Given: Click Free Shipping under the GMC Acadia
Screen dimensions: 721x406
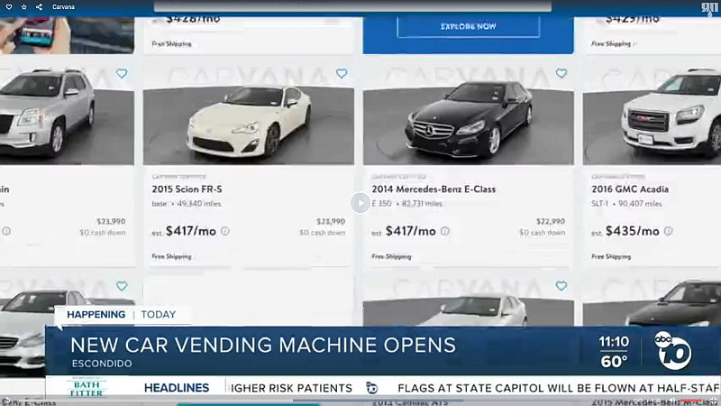Looking at the screenshot, I should (611, 256).
